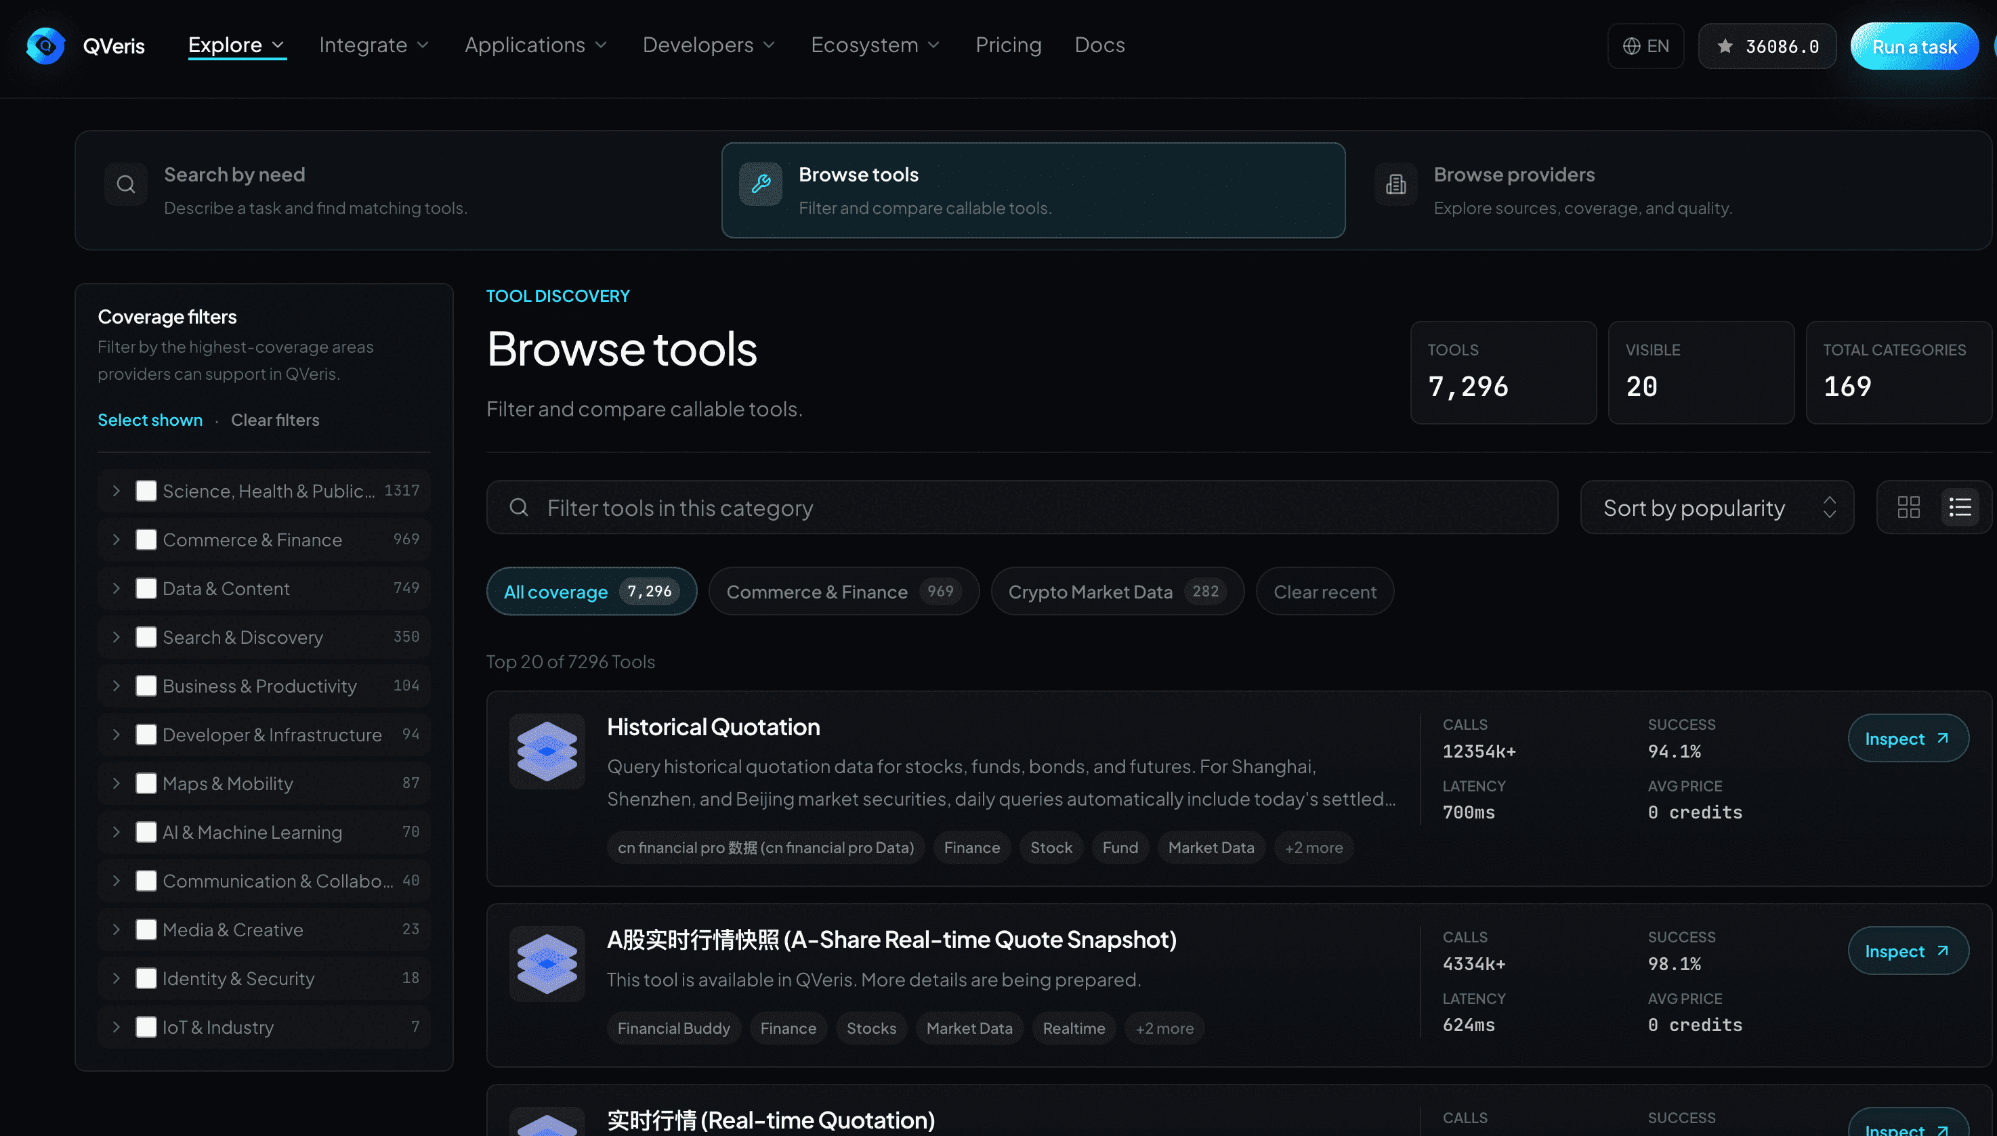
Task: Click the Financial Buddy tag
Action: [674, 1028]
